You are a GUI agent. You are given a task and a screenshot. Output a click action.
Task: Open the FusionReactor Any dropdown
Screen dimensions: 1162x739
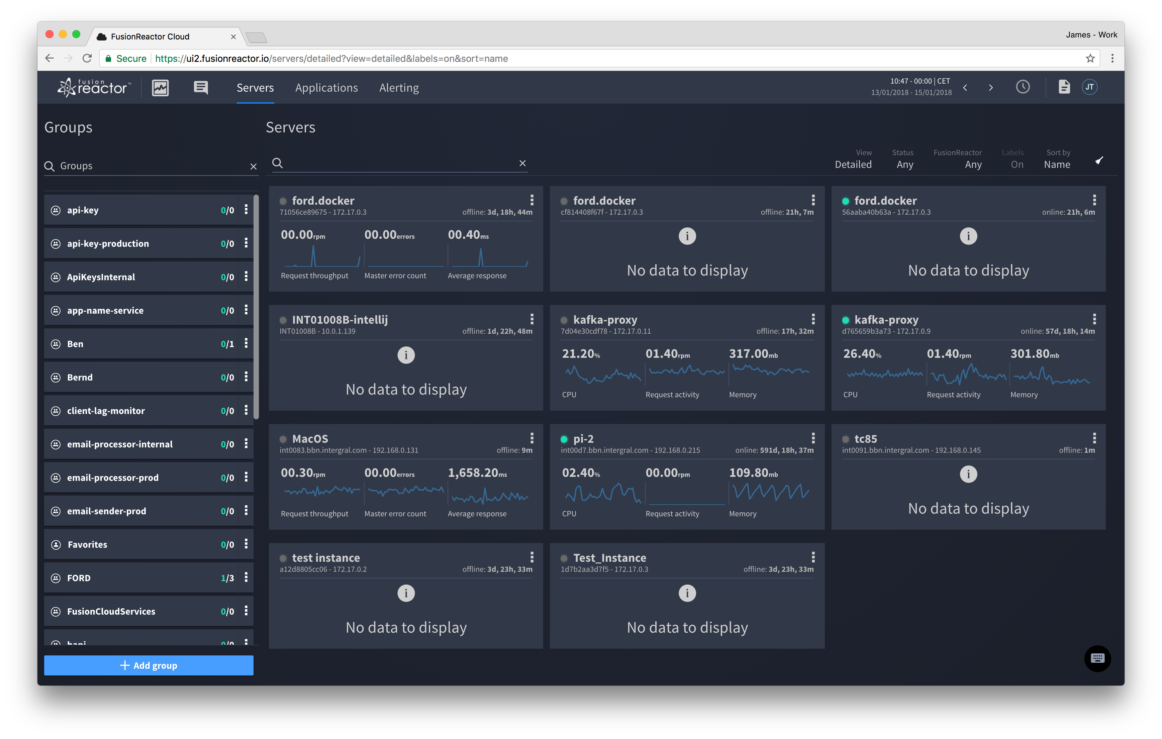coord(957,159)
